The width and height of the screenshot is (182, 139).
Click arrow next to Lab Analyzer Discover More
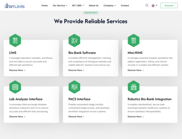(24, 117)
